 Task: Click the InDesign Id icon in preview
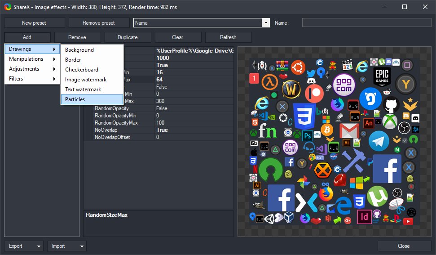(364, 217)
